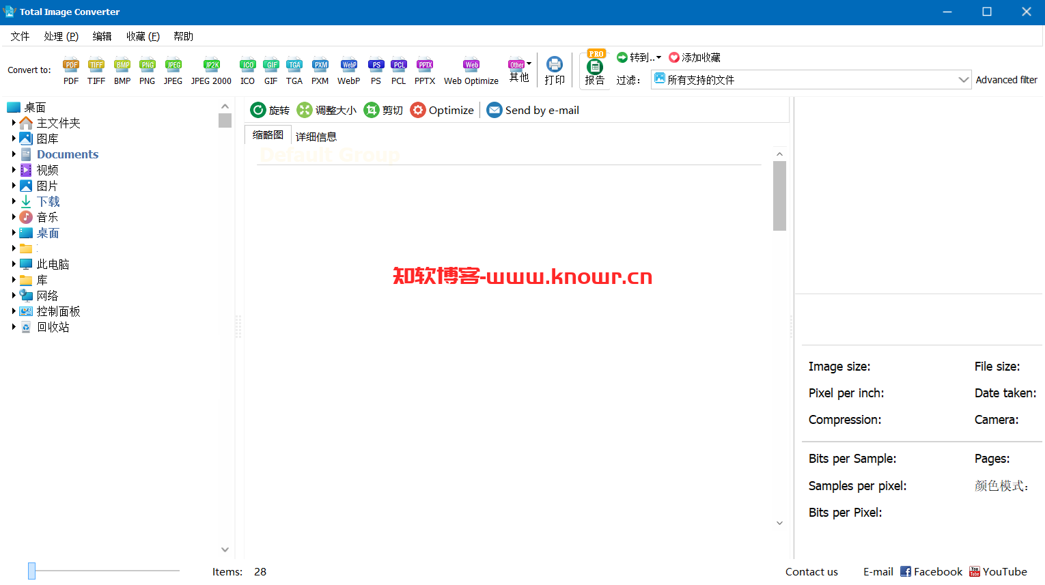Expand the 此电脑 tree node
The image size is (1045, 585).
click(x=14, y=264)
